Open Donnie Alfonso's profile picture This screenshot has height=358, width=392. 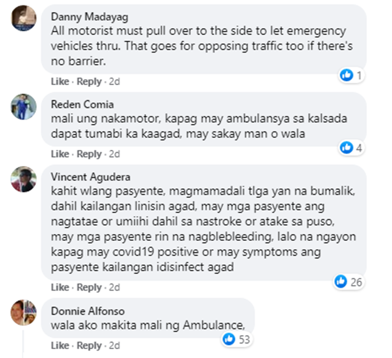tap(24, 313)
